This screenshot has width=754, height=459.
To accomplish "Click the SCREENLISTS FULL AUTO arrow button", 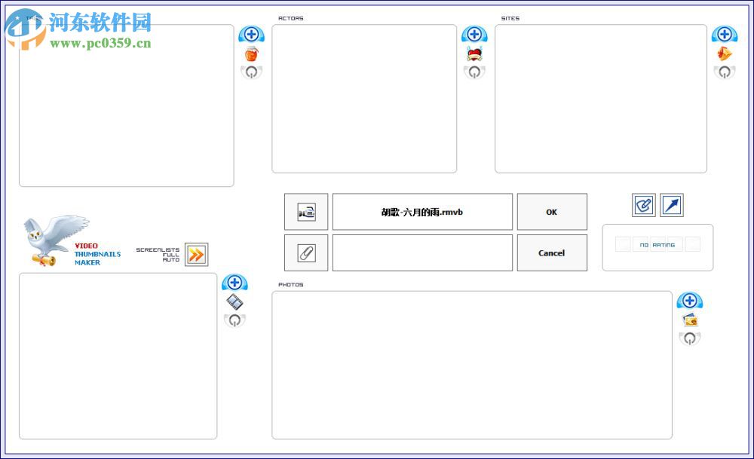I will (195, 255).
